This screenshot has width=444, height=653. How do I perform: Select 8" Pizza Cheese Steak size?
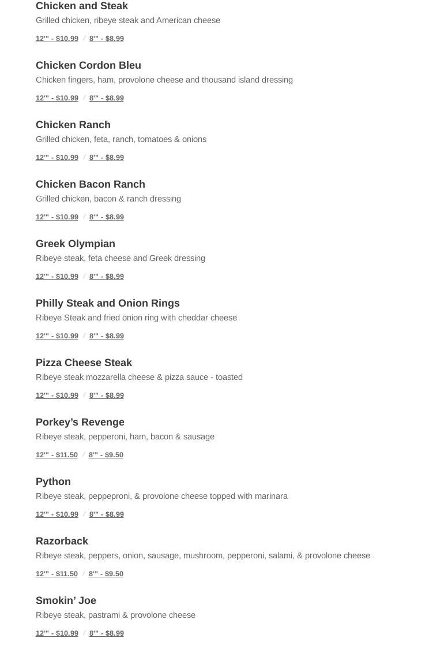tap(107, 395)
